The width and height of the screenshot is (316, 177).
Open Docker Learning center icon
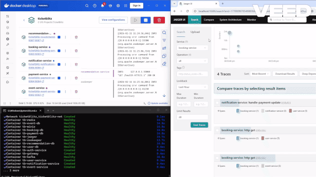(110, 5)
